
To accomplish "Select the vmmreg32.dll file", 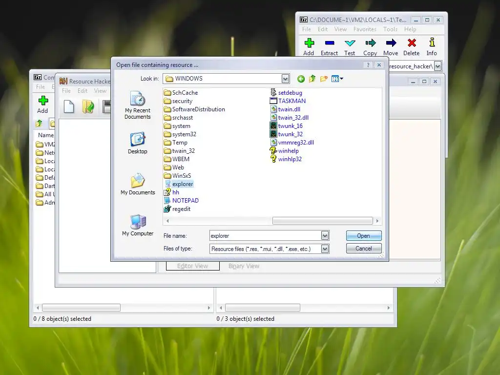I will pos(292,143).
